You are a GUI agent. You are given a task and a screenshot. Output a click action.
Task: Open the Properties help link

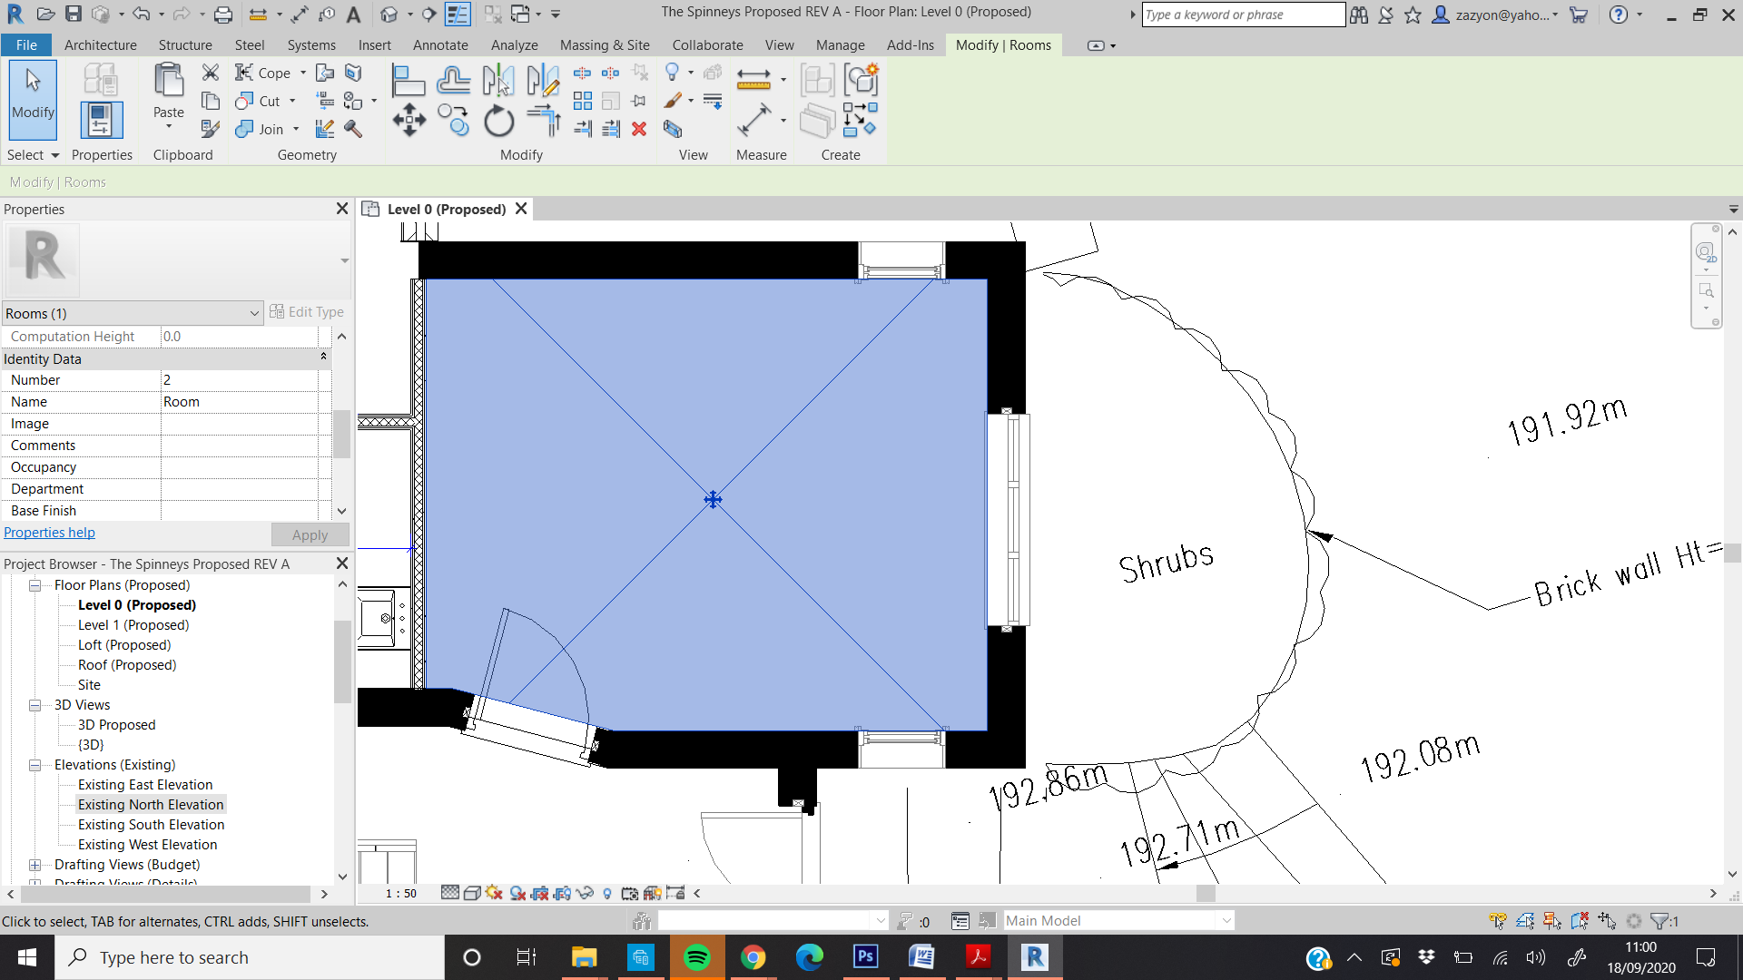coord(49,533)
